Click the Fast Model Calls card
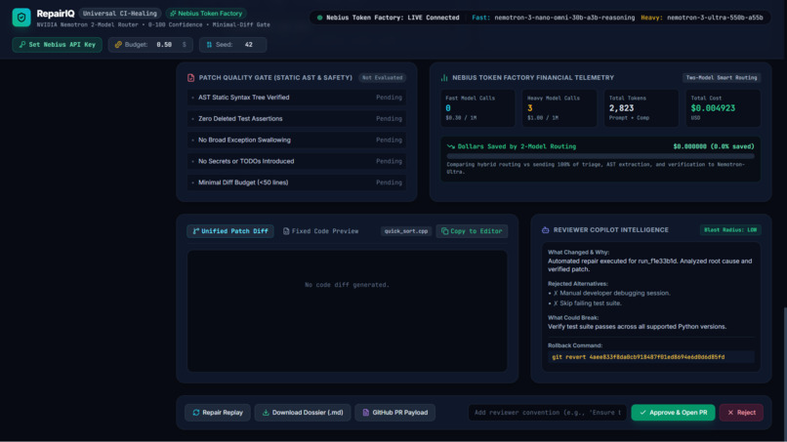This screenshot has height=442, width=787. point(477,108)
